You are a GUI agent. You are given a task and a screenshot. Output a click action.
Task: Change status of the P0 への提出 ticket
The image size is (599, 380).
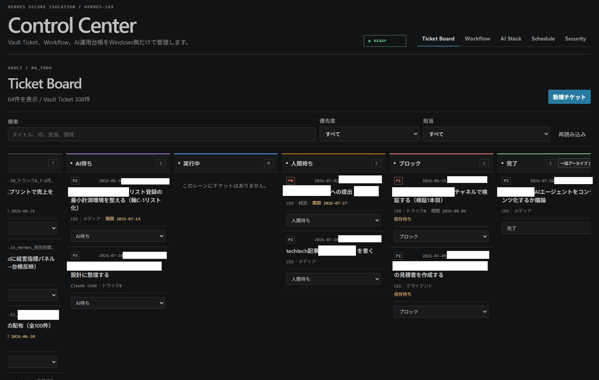(x=334, y=220)
